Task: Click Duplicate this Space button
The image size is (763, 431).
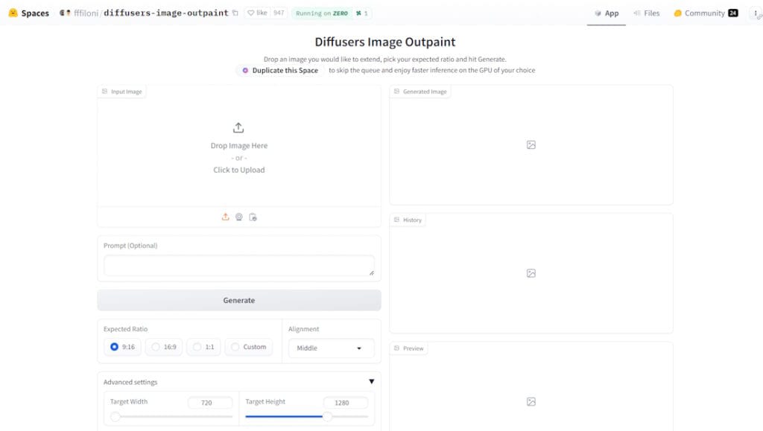Action: pyautogui.click(x=280, y=71)
